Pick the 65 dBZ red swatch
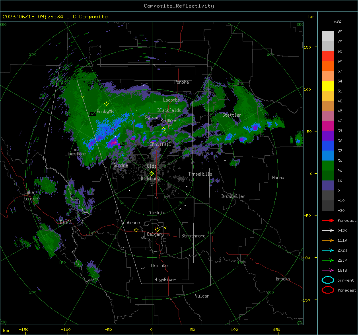This screenshot has height=335, width=358. 328,56
